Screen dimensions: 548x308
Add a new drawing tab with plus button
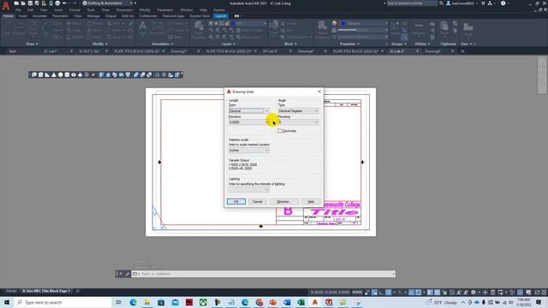[x=462, y=51]
